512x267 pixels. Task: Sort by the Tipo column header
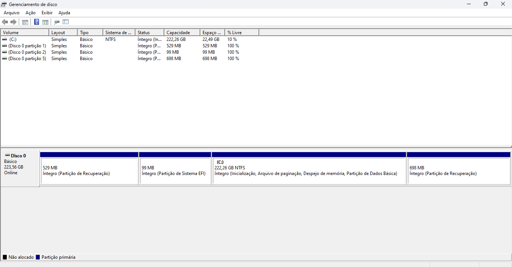90,33
